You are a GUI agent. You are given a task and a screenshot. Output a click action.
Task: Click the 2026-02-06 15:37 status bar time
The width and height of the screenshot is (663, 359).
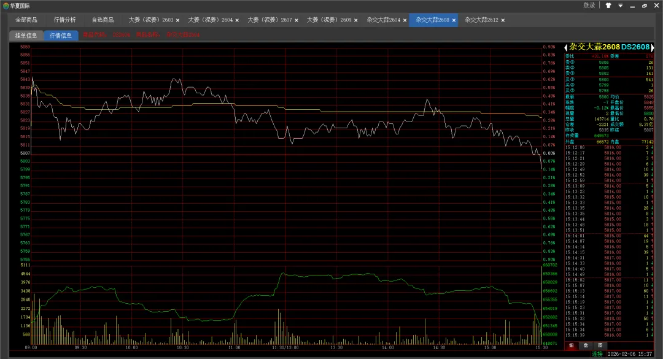click(630, 354)
